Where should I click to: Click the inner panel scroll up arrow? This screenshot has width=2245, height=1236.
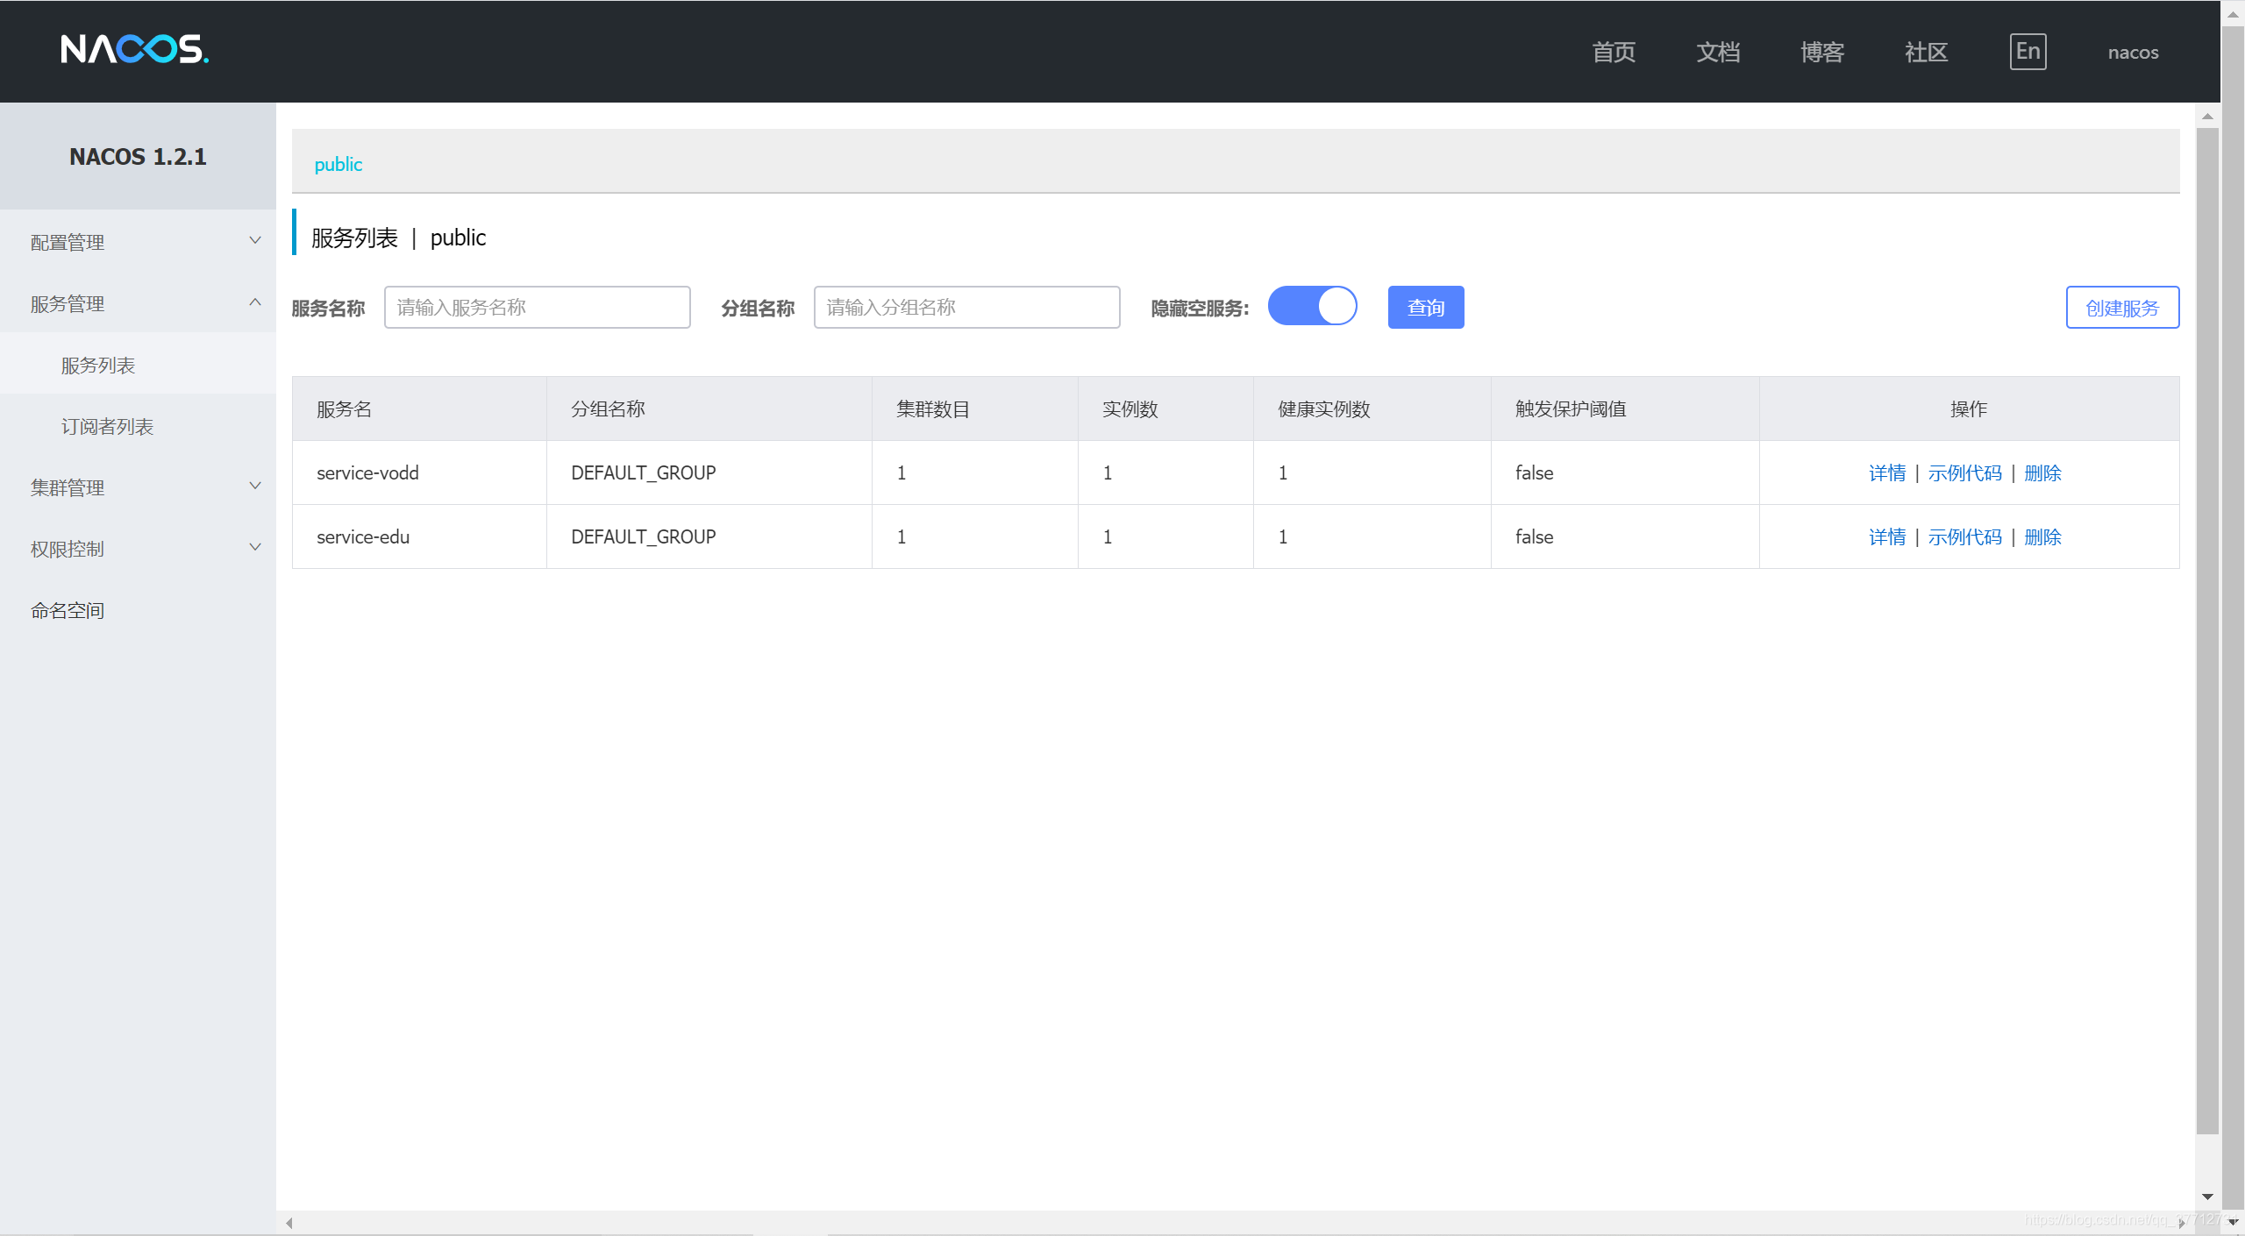point(2207,116)
